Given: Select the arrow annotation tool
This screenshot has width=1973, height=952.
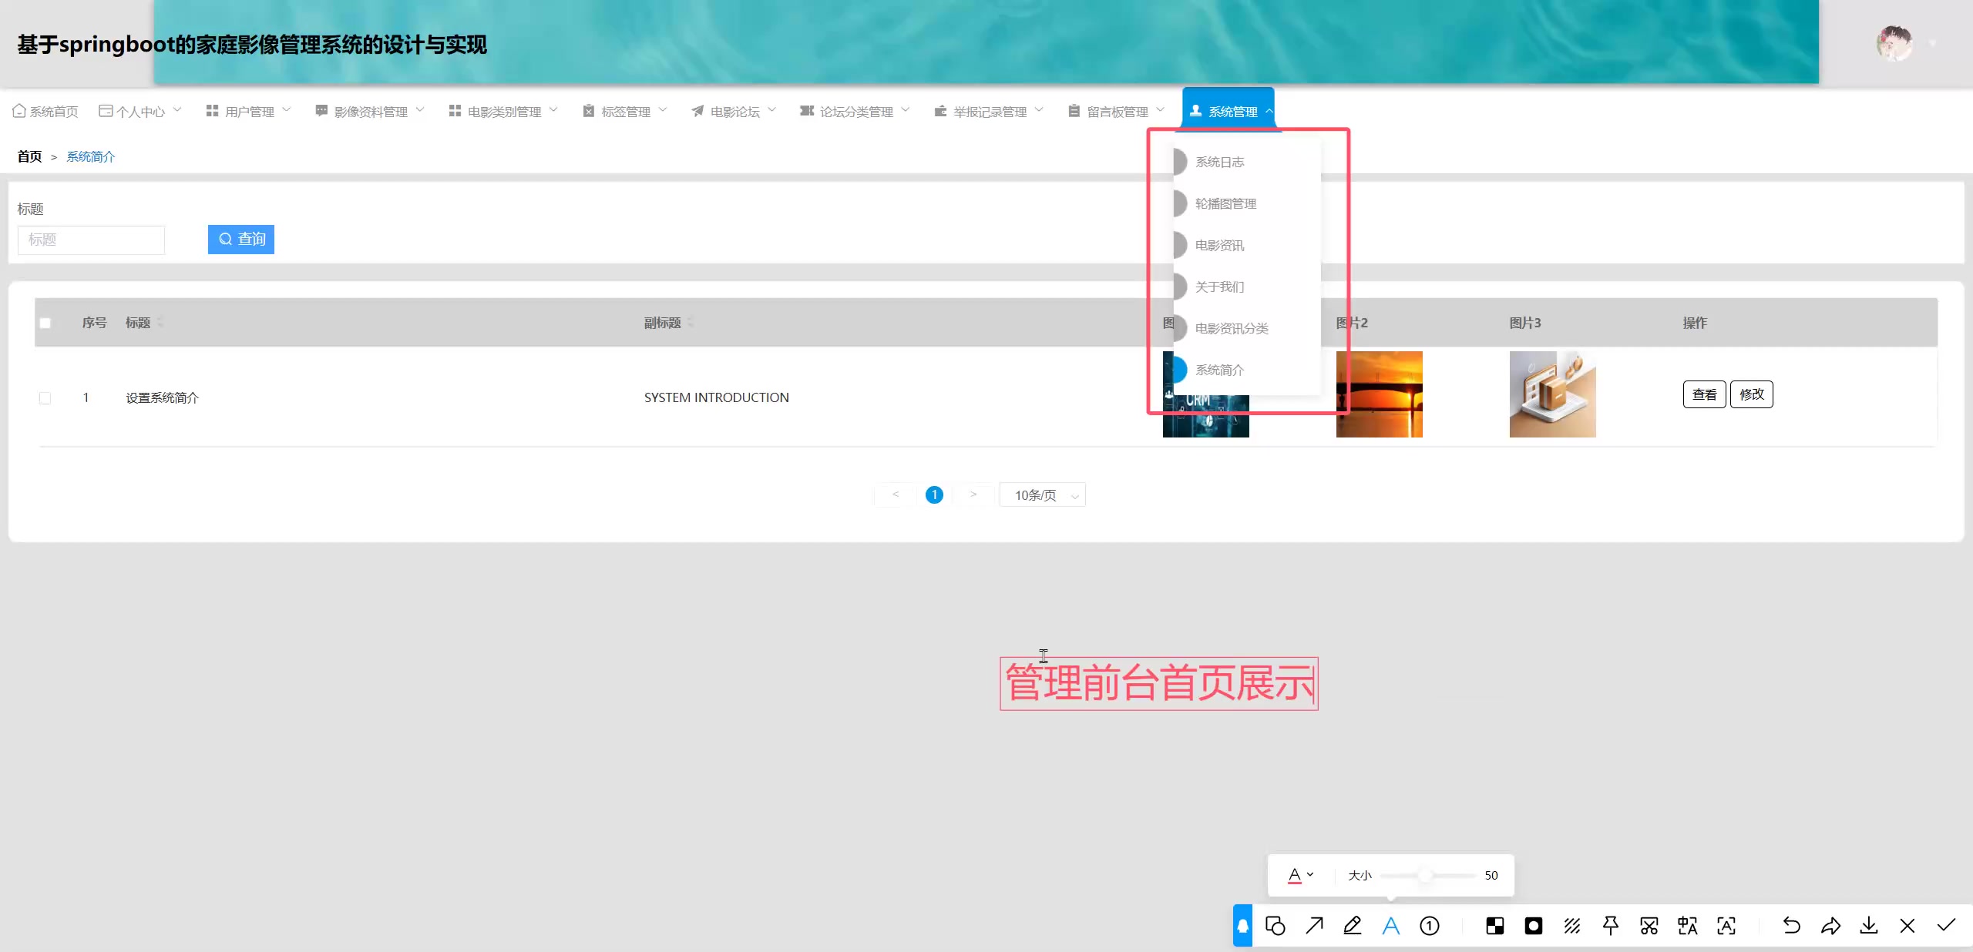Looking at the screenshot, I should pyautogui.click(x=1314, y=925).
